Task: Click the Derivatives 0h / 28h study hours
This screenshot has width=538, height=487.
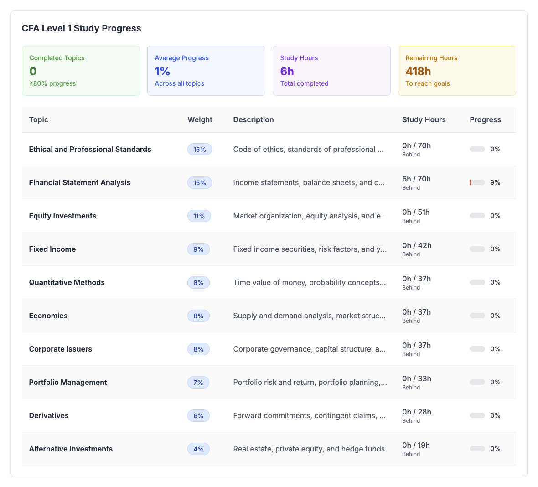Action: point(416,412)
